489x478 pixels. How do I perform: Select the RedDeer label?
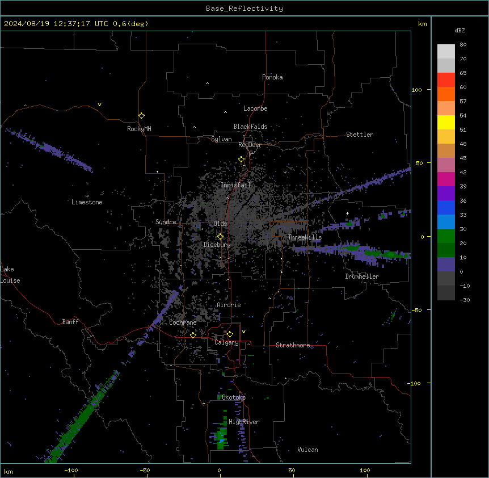pyautogui.click(x=250, y=145)
